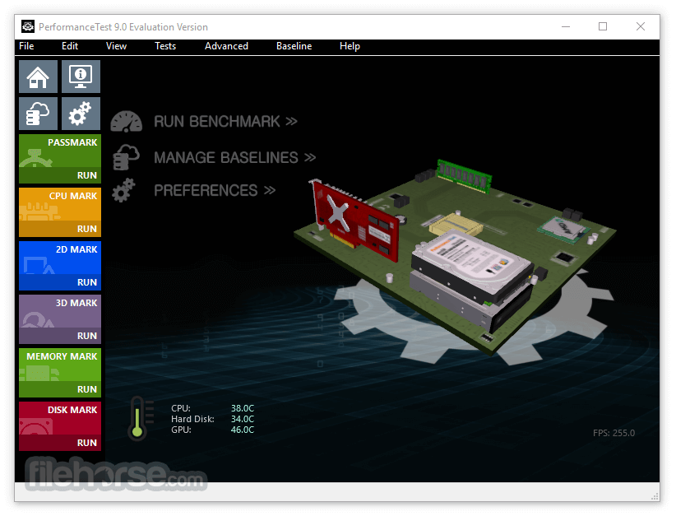The image size is (676, 516).
Task: Click the Hard Disk temperature 34.0C reading
Action: [x=243, y=419]
